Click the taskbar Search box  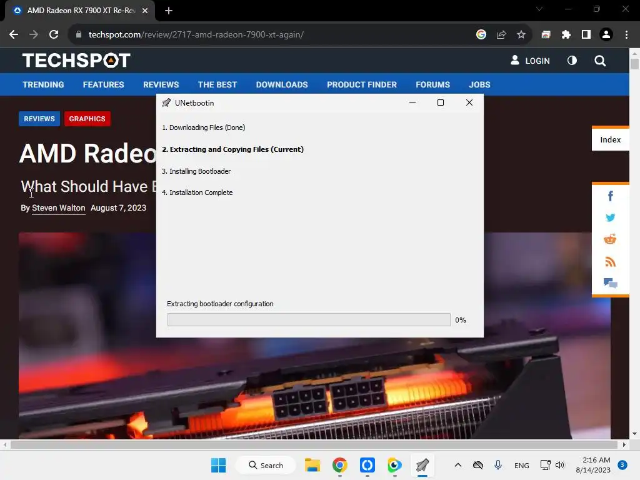(266, 465)
